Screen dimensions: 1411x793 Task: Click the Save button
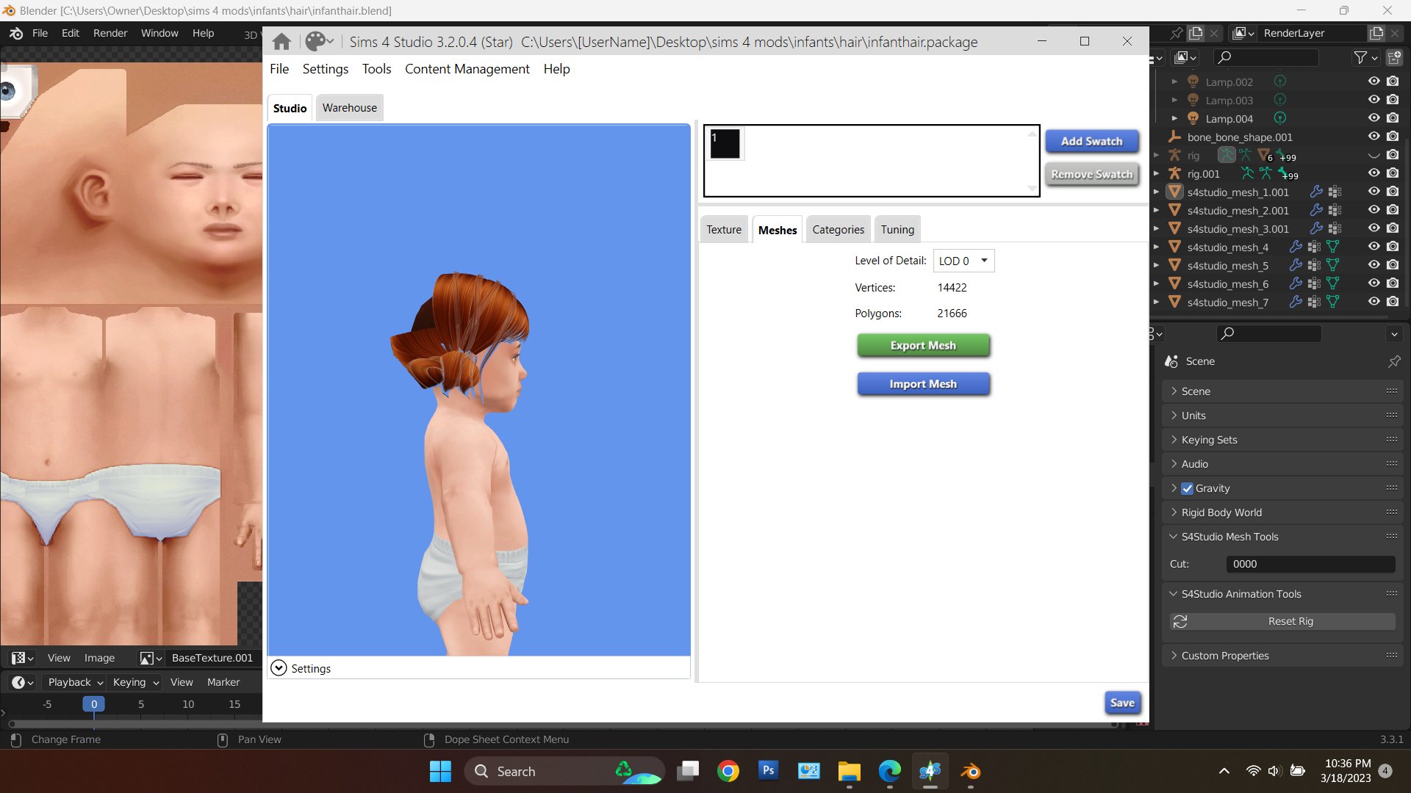(x=1122, y=703)
